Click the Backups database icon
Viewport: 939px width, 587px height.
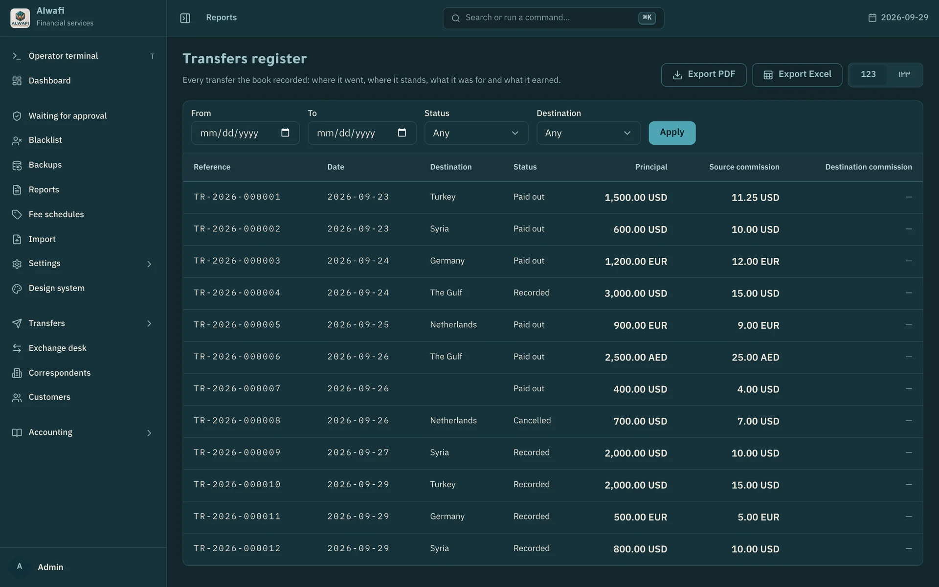17,165
